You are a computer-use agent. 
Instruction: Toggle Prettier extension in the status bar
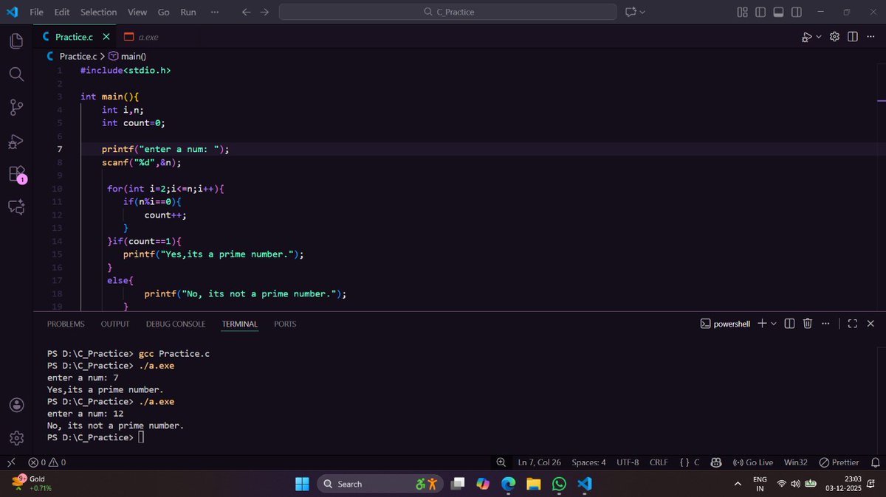point(839,462)
